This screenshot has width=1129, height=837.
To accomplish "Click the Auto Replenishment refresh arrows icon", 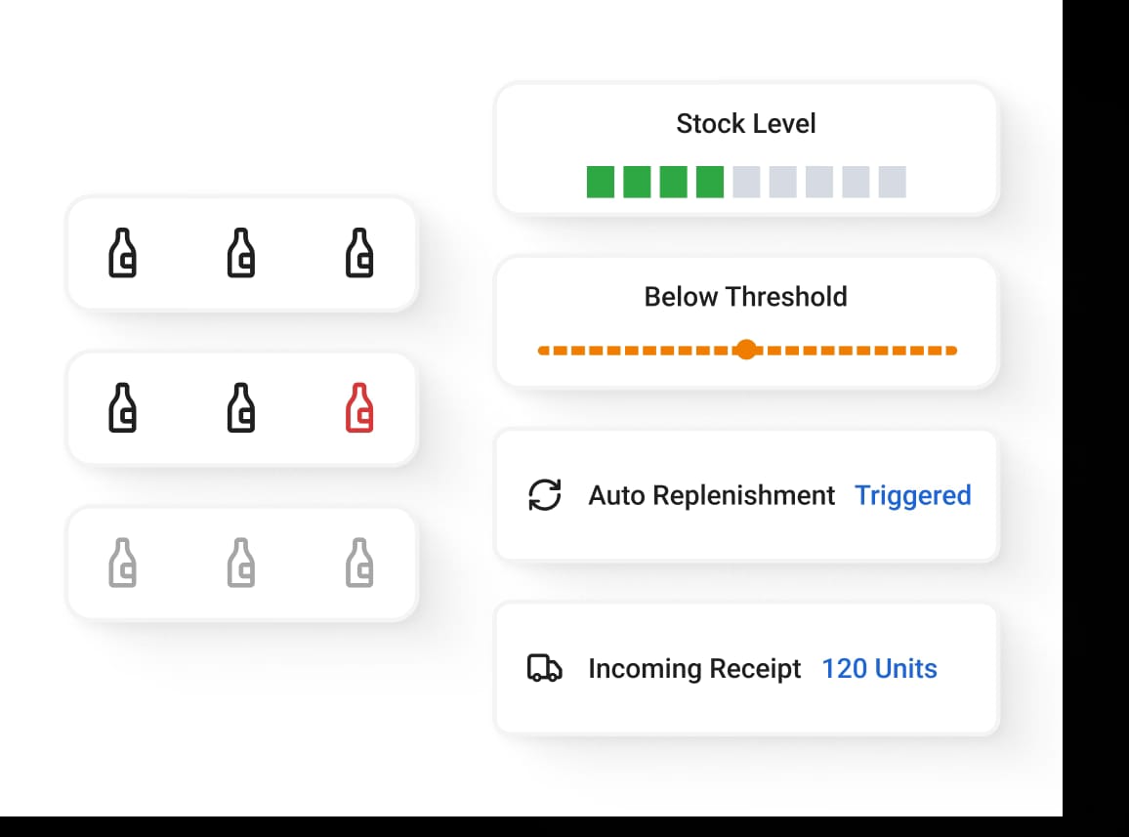I will click(544, 495).
